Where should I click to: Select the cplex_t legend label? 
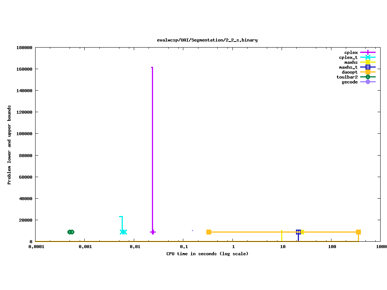(x=348, y=57)
